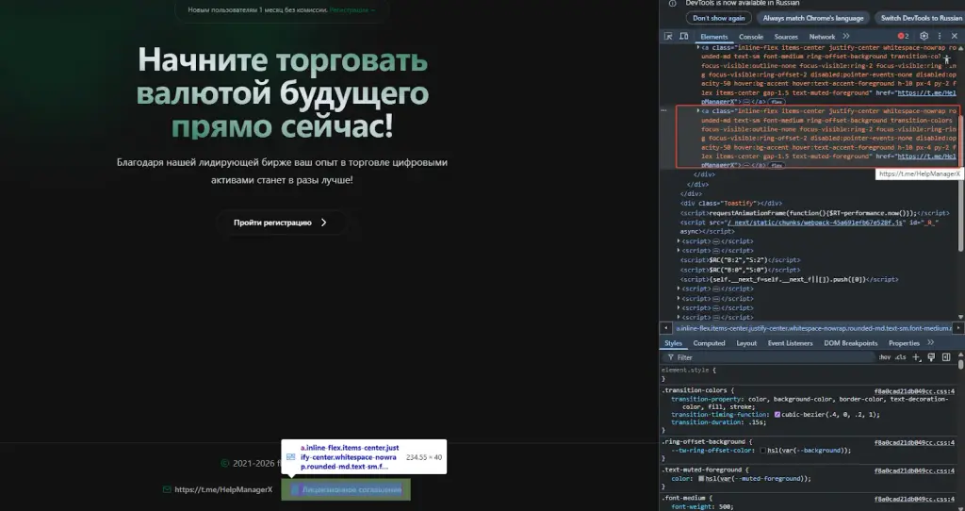This screenshot has height=511, width=965.
Task: Expand the script node right after the webpack script
Action: 679,241
